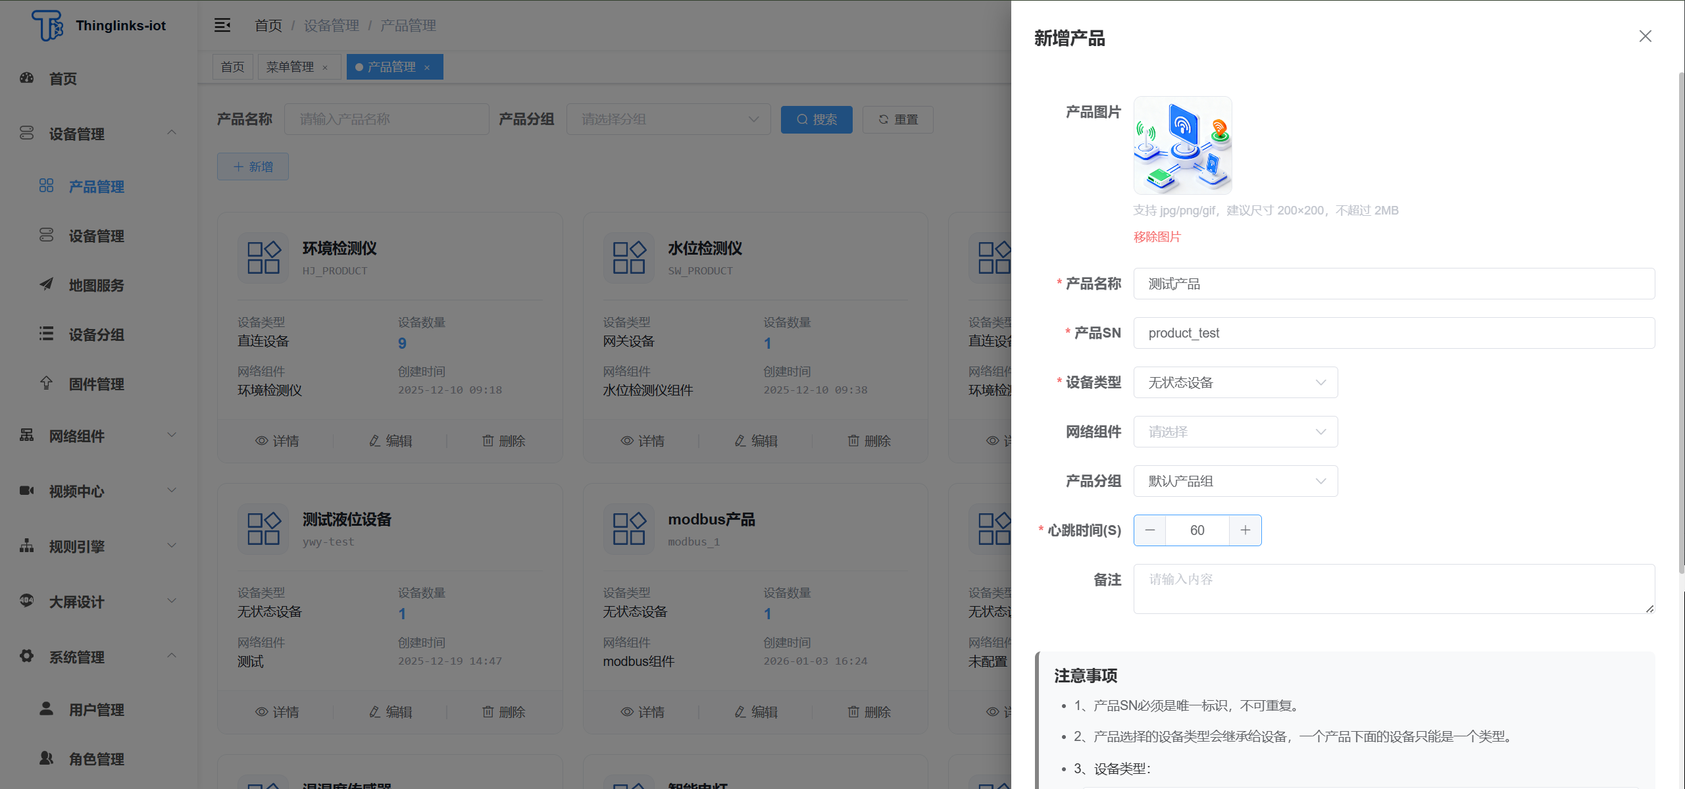This screenshot has height=789, width=1685.
Task: Click the uploaded 产品图片 thumbnail
Action: tap(1182, 145)
